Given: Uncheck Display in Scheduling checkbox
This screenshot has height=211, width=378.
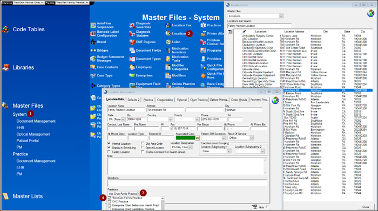Looking at the screenshot, I should click(109, 147).
